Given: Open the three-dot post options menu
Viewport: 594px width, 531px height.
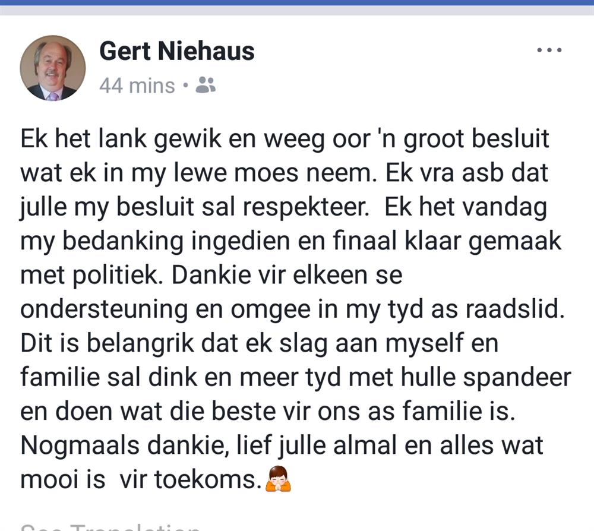Looking at the screenshot, I should coord(549,50).
